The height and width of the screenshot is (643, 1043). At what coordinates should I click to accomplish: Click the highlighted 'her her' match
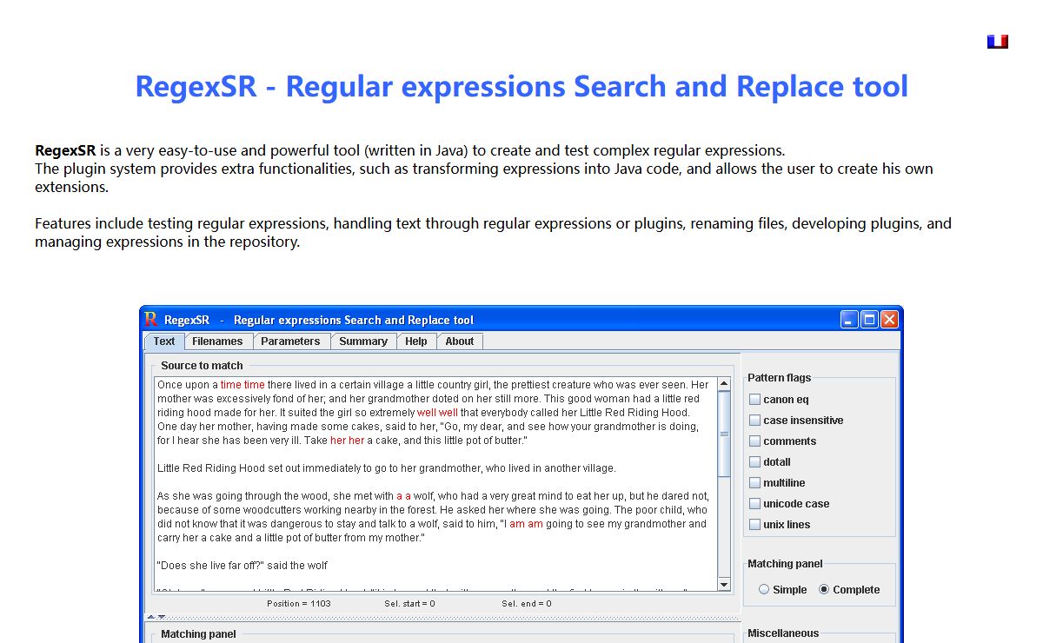click(348, 441)
